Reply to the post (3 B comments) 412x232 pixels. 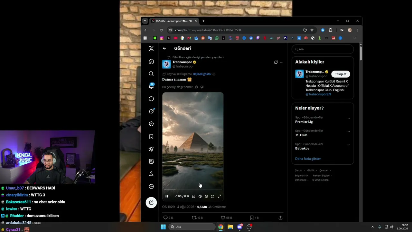(x=168, y=218)
